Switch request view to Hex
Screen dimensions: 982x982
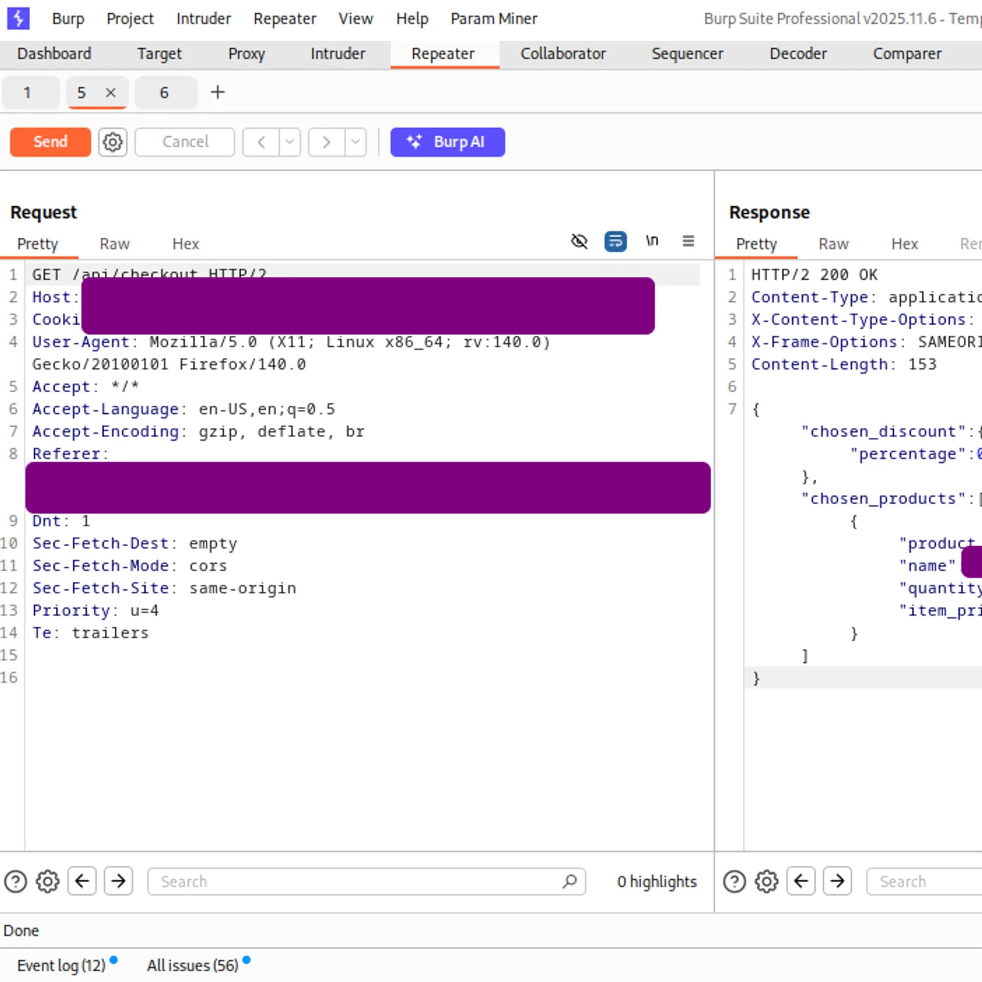pyautogui.click(x=186, y=244)
